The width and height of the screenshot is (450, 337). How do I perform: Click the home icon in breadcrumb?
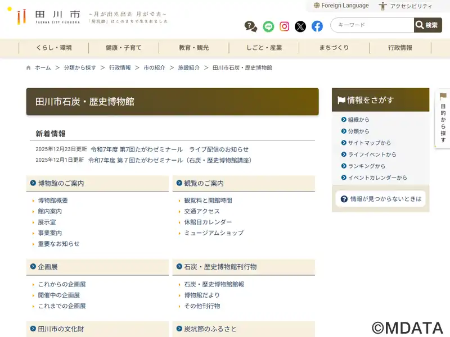29,68
